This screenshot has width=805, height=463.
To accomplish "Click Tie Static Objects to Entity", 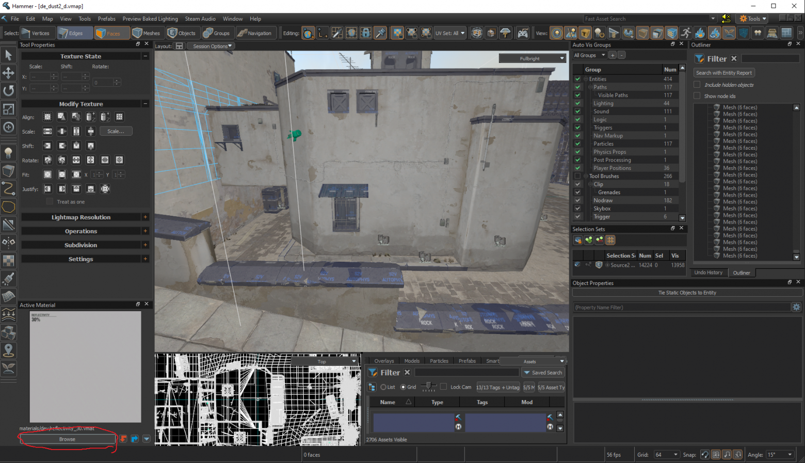I will (687, 293).
